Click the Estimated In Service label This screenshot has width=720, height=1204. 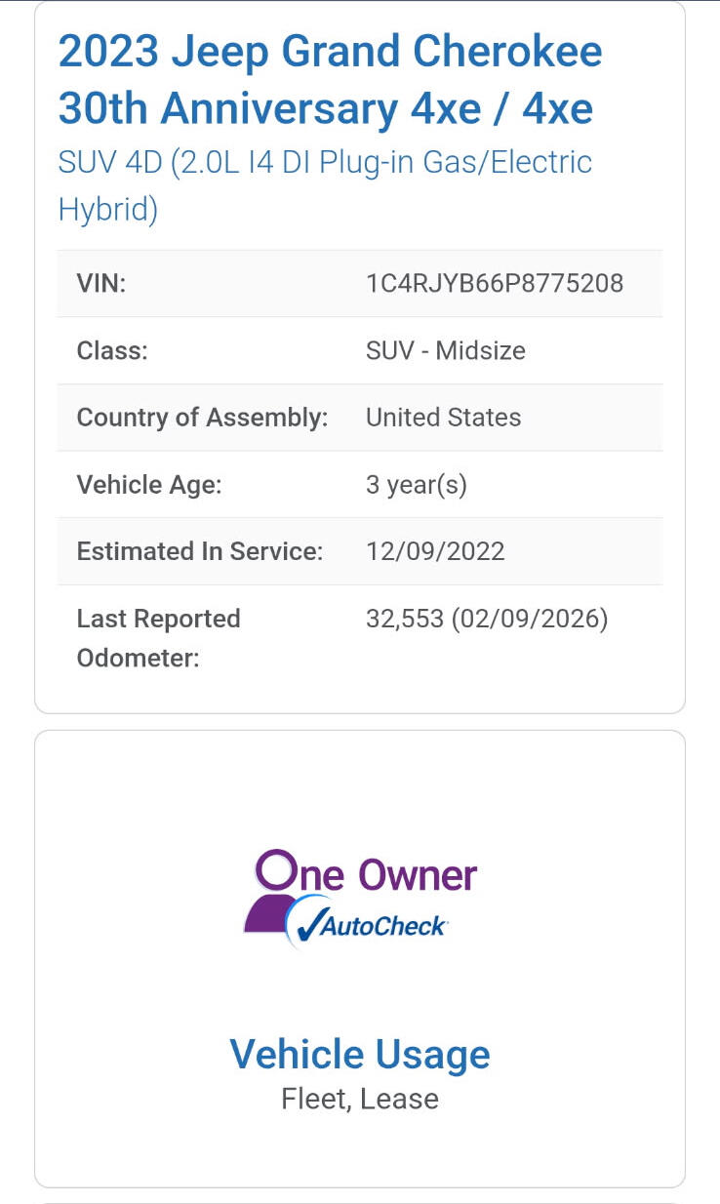pyautogui.click(x=199, y=551)
